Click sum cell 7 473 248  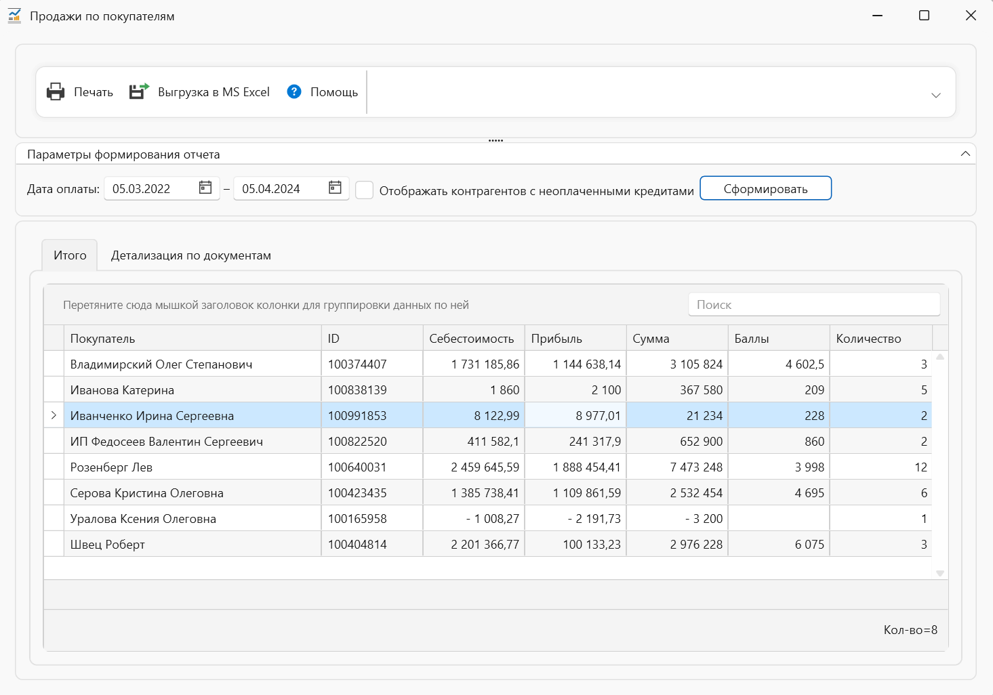click(677, 467)
